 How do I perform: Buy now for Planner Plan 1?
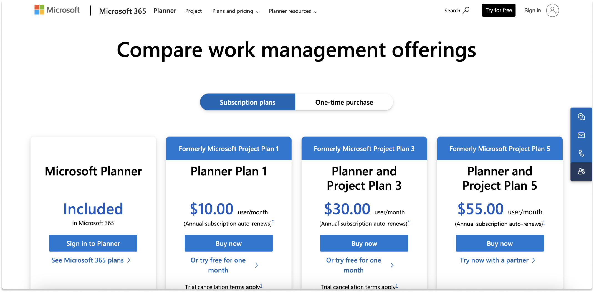229,243
